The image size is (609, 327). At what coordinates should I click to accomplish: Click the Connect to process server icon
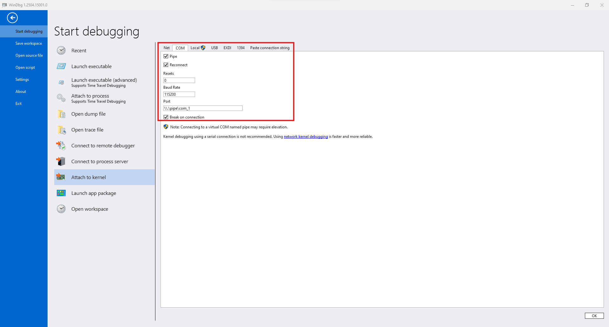(x=61, y=162)
